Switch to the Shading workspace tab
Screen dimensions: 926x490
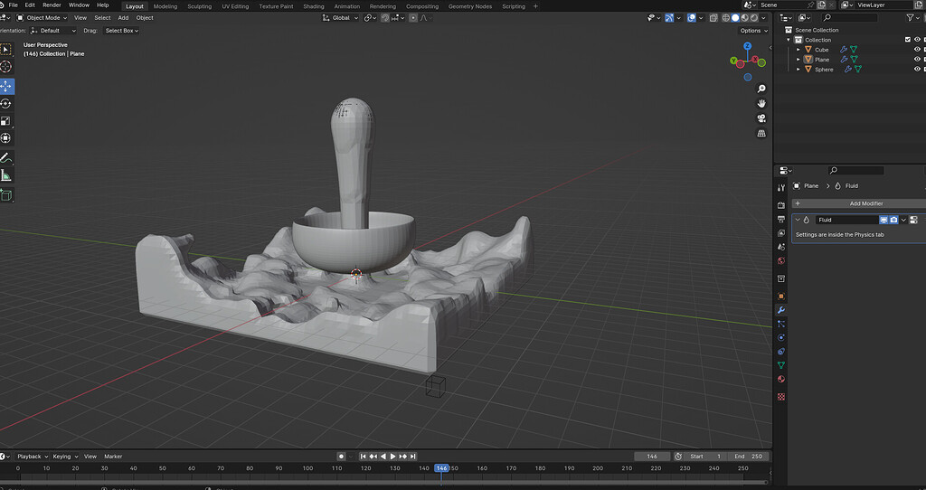(x=314, y=6)
